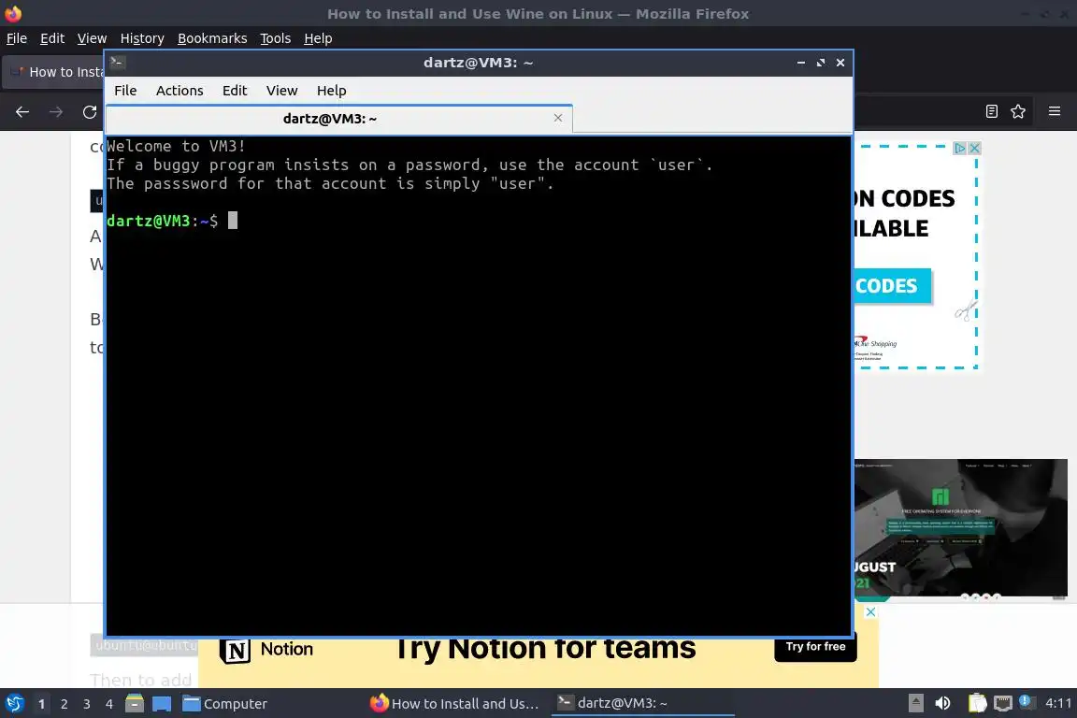Switch to workspace 2

pyautogui.click(x=64, y=704)
